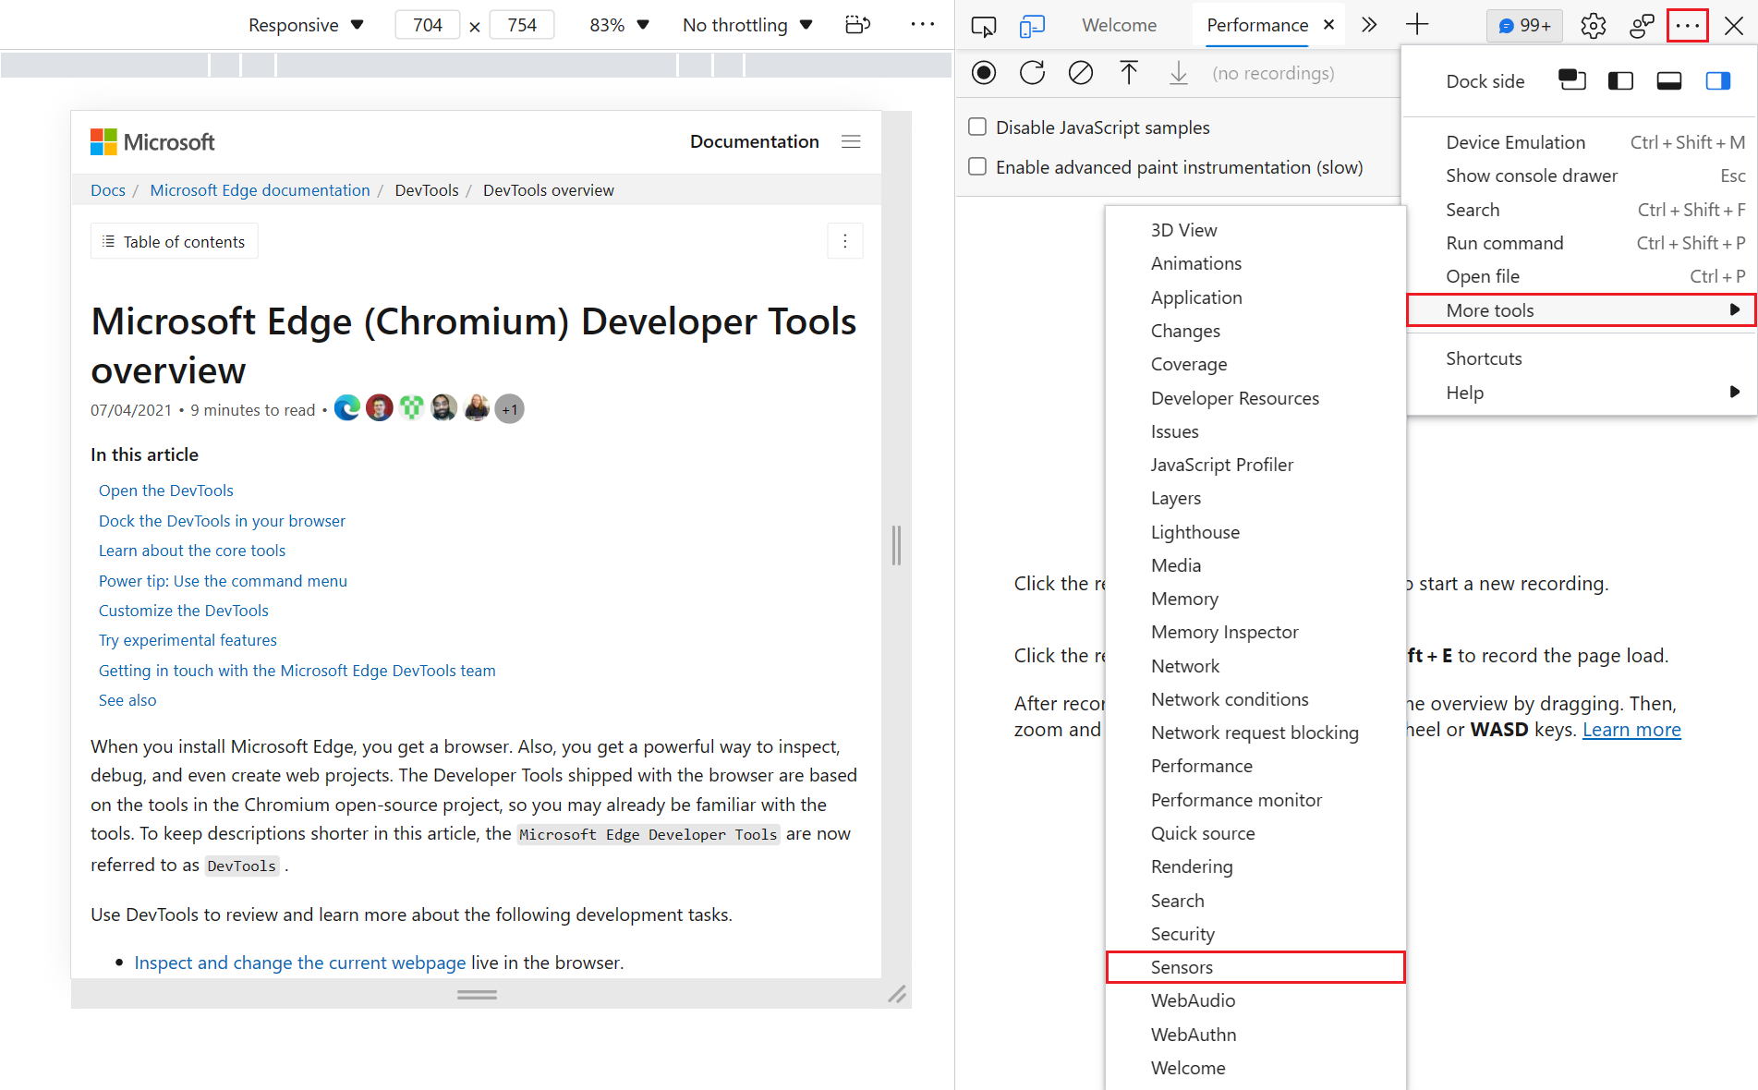1758x1090 pixels.
Task: Click the Microsoft logo
Action: click(152, 141)
